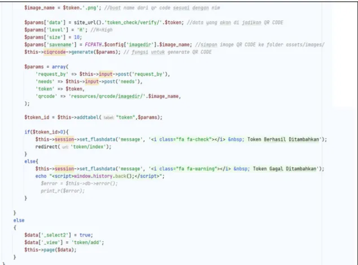Click the redirect 'token/index' string
This screenshot has height=265, width=358.
[x=88, y=147]
